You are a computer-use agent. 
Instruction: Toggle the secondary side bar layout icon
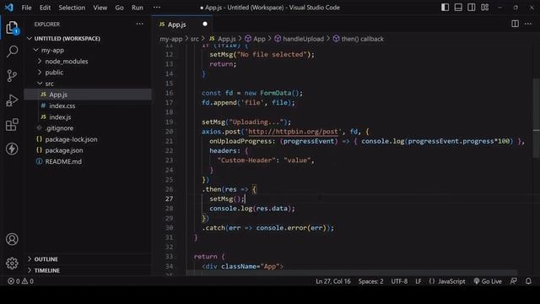tap(472, 8)
